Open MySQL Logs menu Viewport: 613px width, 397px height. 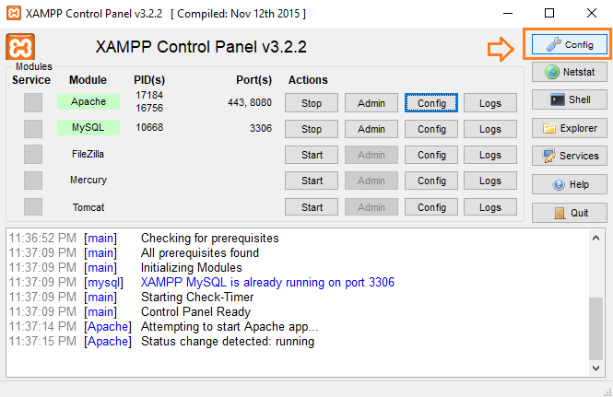point(490,129)
